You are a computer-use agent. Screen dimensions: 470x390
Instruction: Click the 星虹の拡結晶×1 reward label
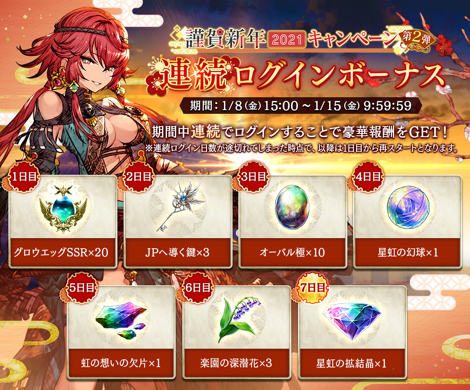(352, 363)
